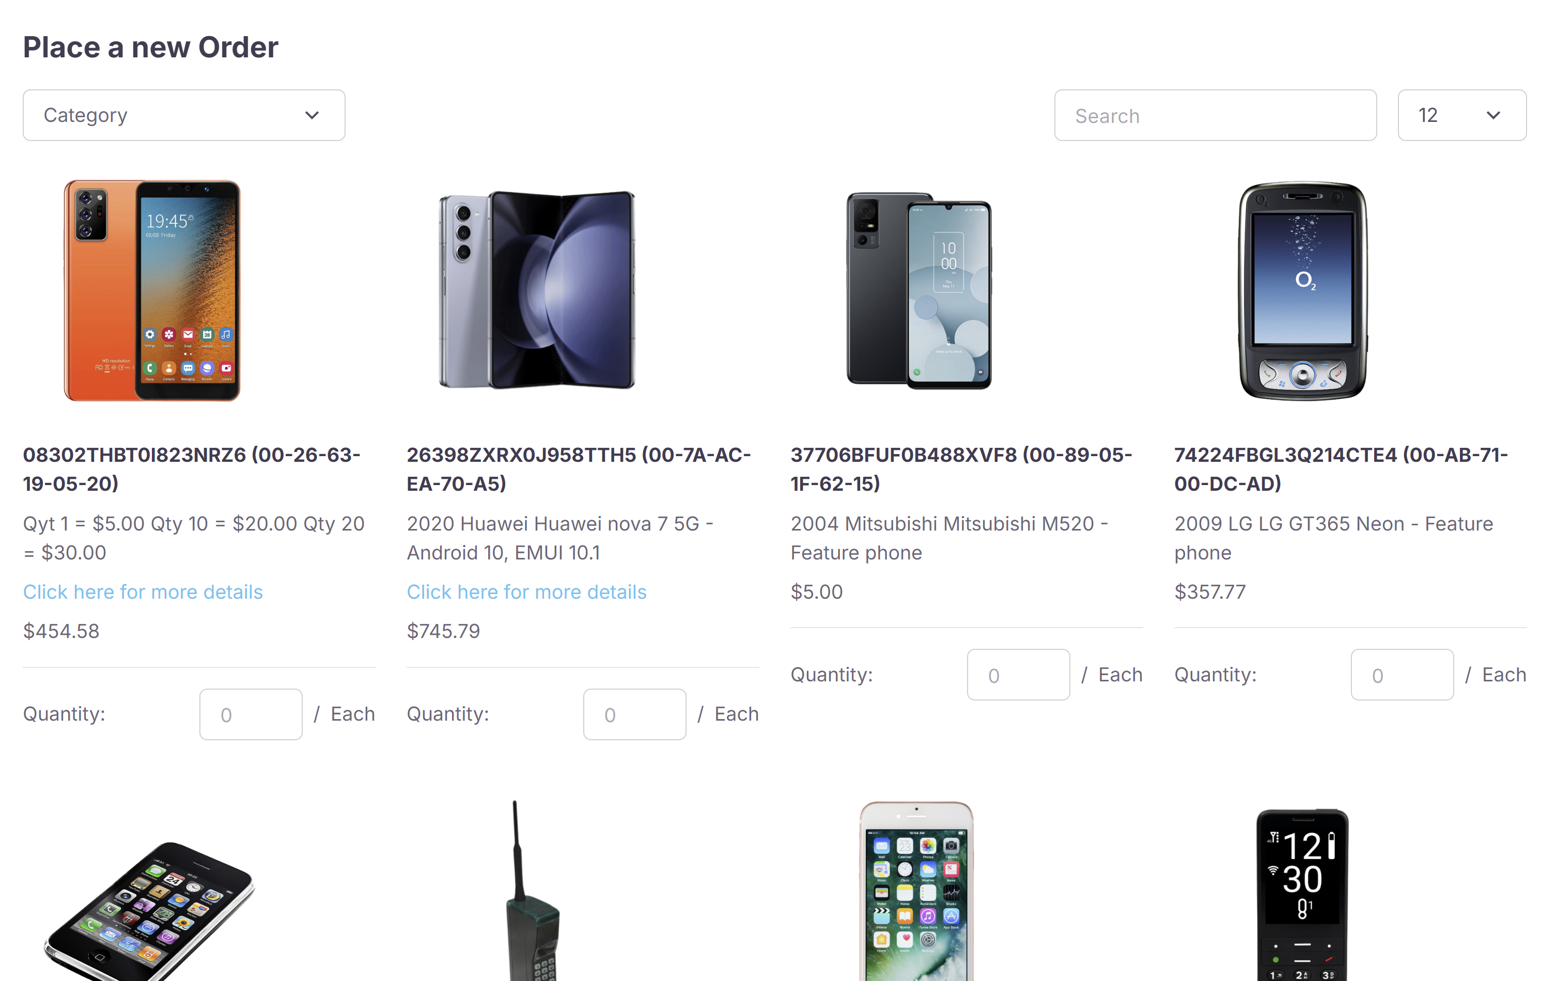Screen dimensions: 1541x981
Task: Click the Category dropdown chevron arrow
Action: coord(312,115)
